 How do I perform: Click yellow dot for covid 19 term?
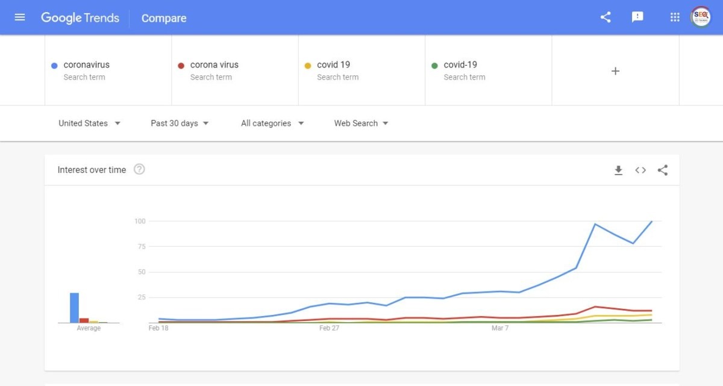click(x=308, y=66)
